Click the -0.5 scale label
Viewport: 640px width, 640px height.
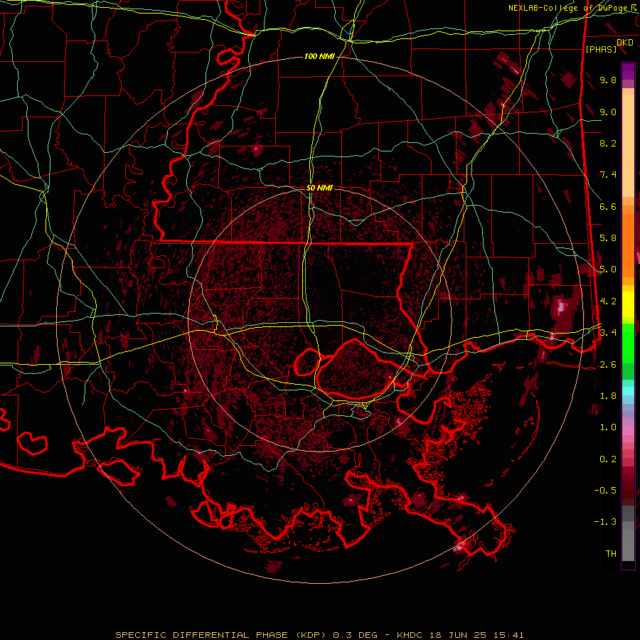605,491
